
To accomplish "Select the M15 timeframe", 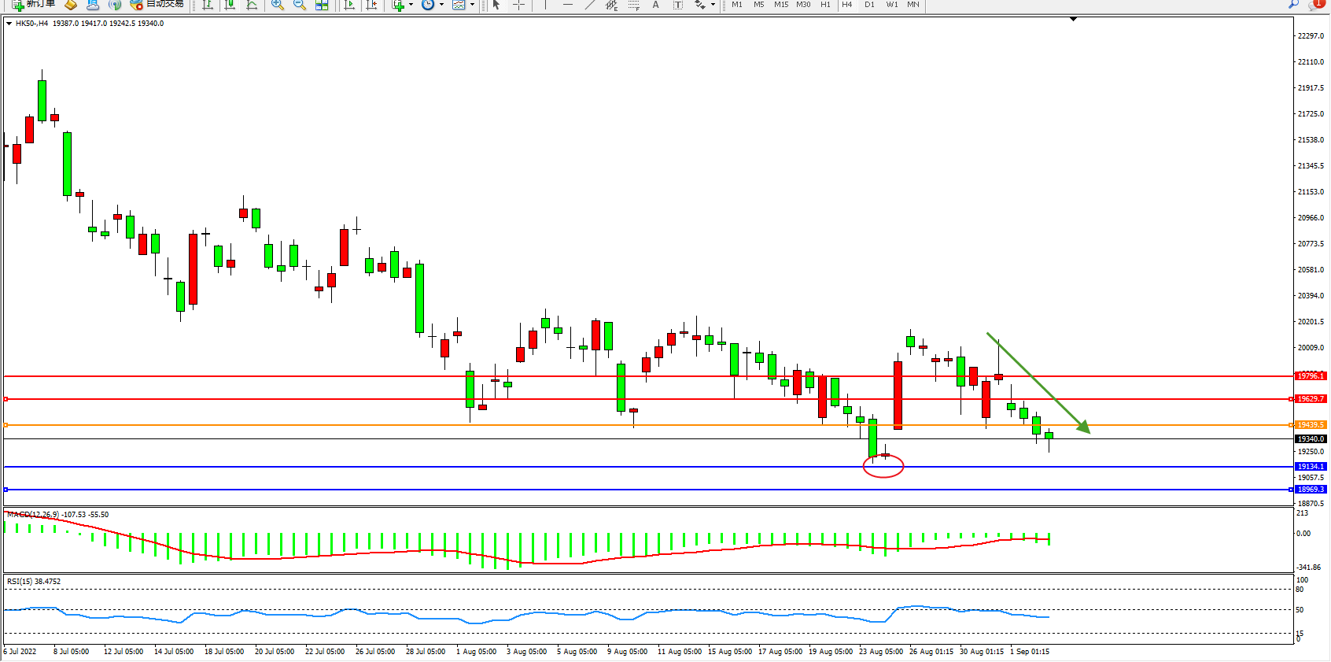I will point(780,5).
